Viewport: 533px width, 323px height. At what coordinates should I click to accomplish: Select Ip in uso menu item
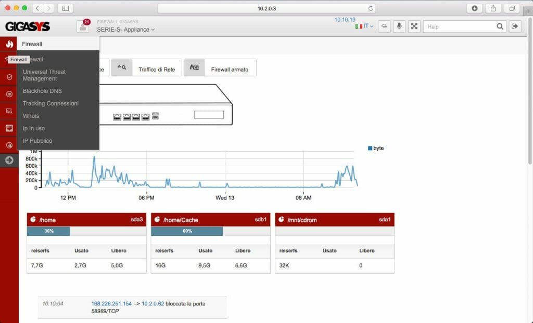34,128
